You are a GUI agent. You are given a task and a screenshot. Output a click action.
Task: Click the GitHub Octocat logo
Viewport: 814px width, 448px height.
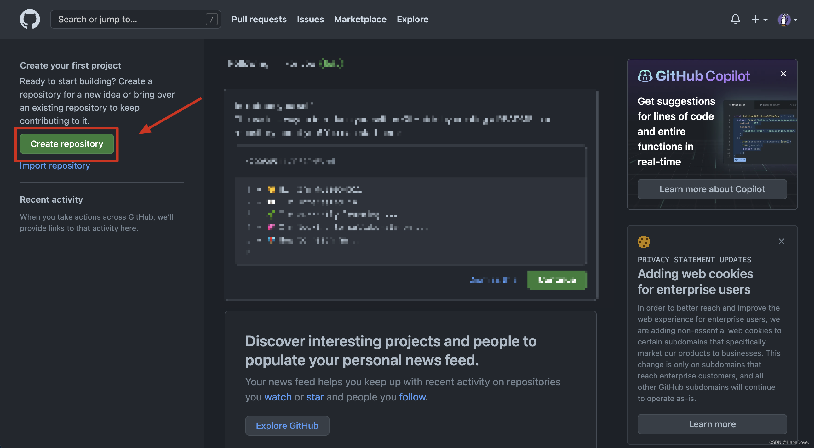[30, 19]
